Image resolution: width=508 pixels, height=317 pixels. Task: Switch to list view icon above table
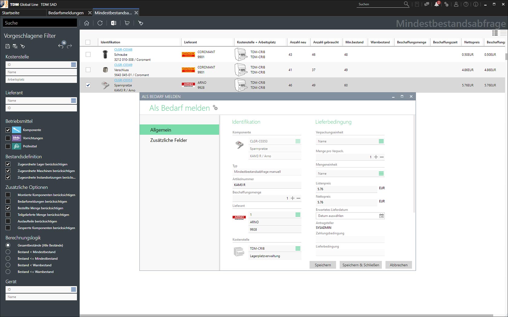(x=495, y=33)
